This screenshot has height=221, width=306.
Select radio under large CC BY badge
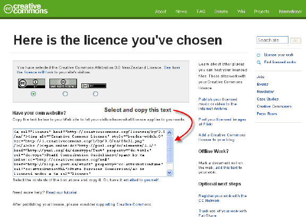click(x=33, y=94)
